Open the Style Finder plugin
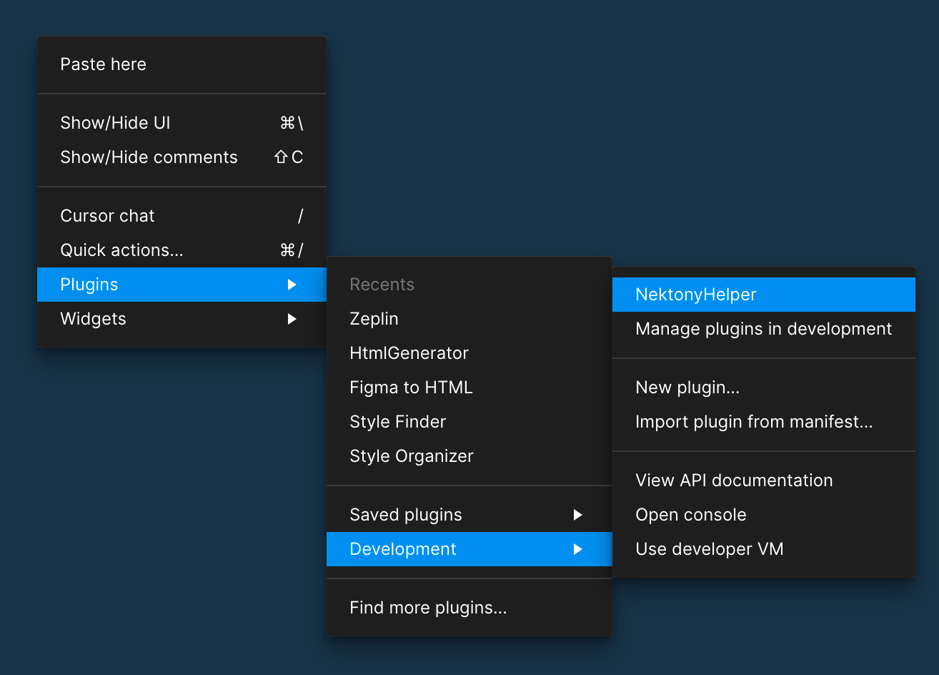Viewport: 939px width, 675px height. coord(397,422)
